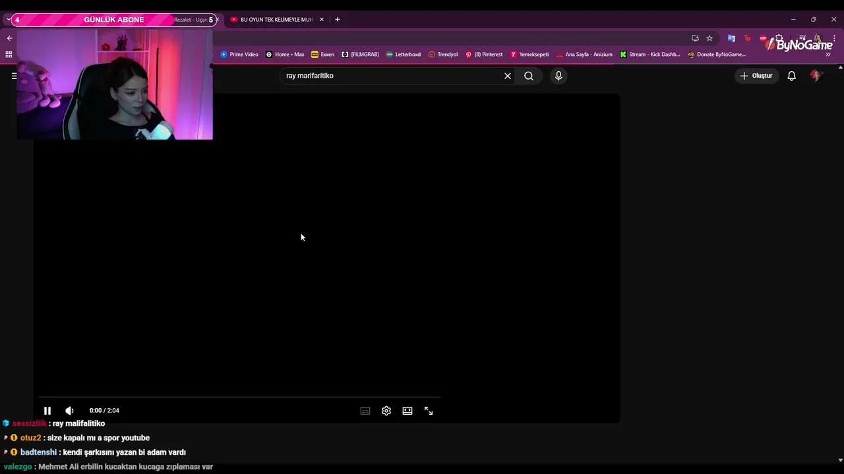Viewport: 844px width, 474px height.
Task: Open video settings gear in player
Action: pos(386,411)
